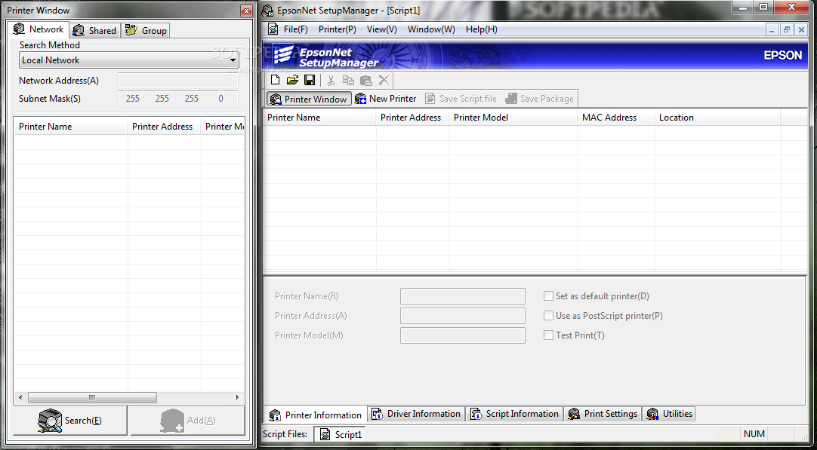Click the Cut scissors icon in the toolbar
Screen dimensions: 817x450
[x=331, y=80]
